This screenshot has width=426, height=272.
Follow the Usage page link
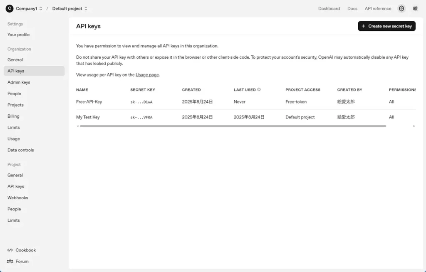(147, 75)
